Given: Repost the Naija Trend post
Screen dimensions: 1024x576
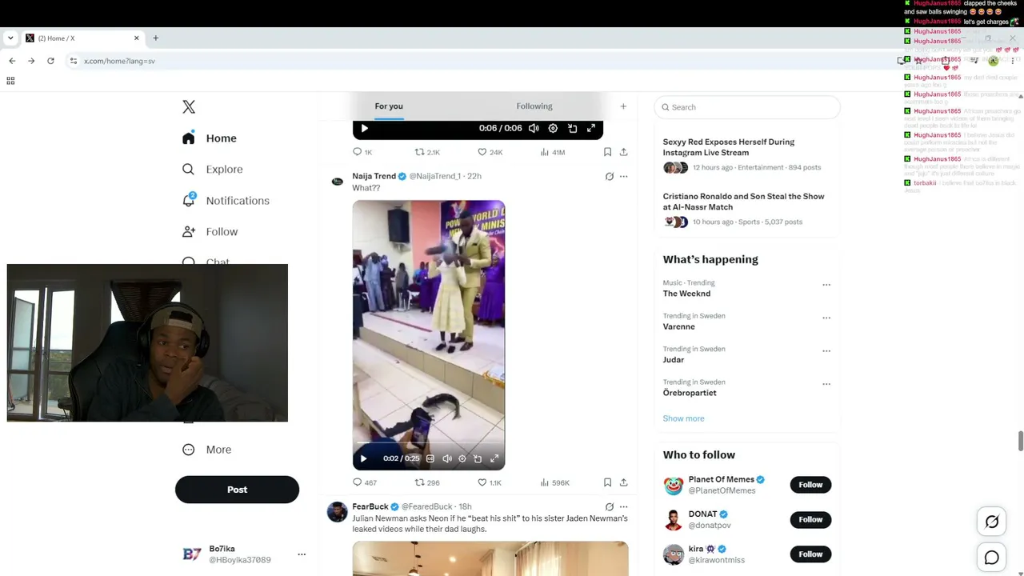Looking at the screenshot, I should [427, 482].
